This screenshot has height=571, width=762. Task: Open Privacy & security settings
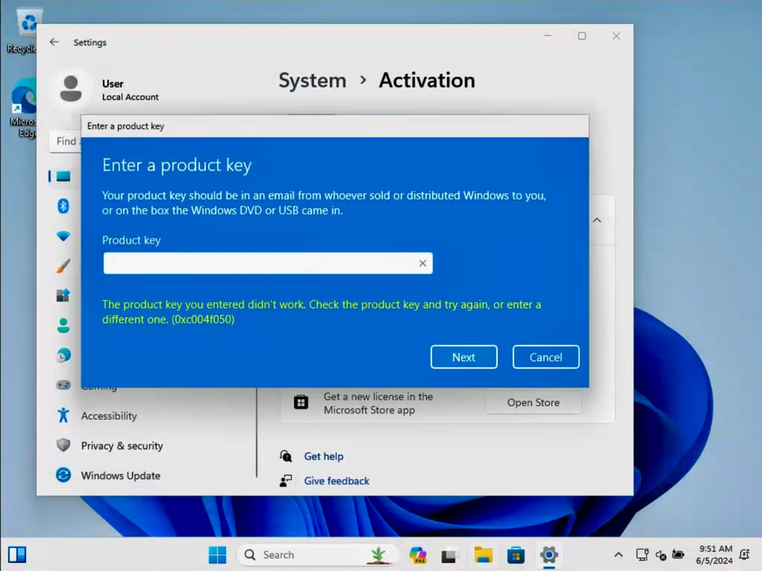[121, 445]
